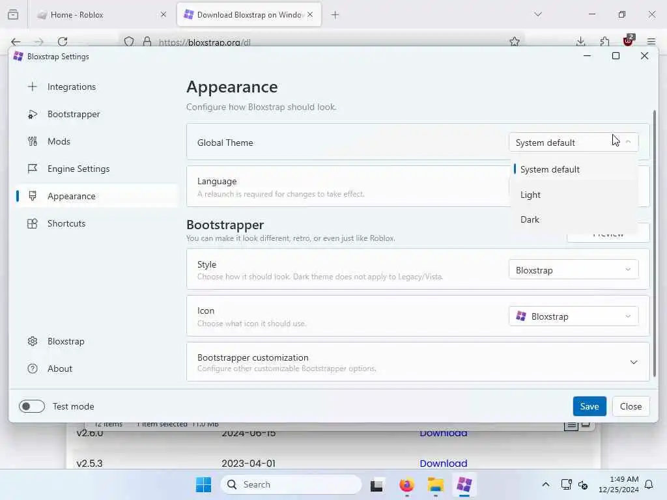This screenshot has width=667, height=500.
Task: Open a new browser tab
Action: (335, 15)
